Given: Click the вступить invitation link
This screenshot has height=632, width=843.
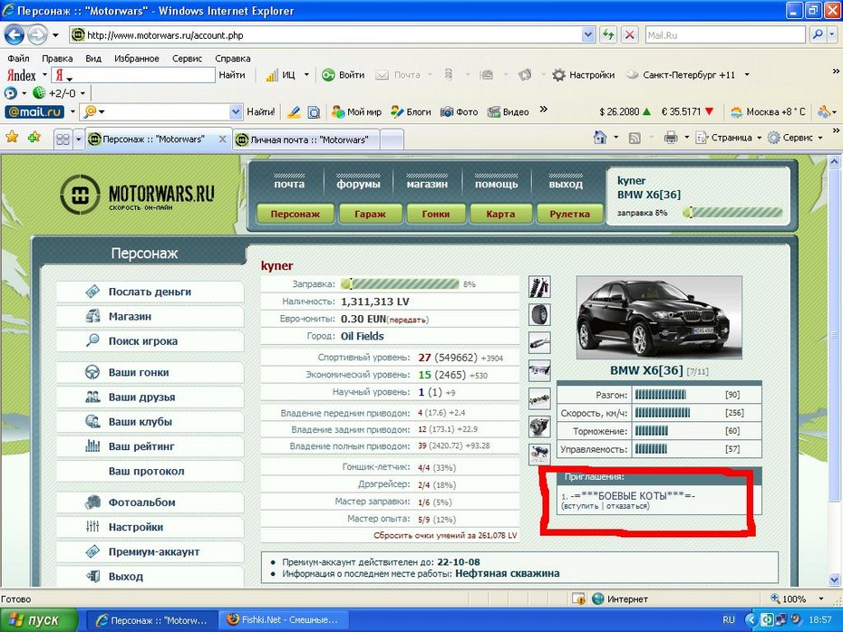Looking at the screenshot, I should point(580,506).
